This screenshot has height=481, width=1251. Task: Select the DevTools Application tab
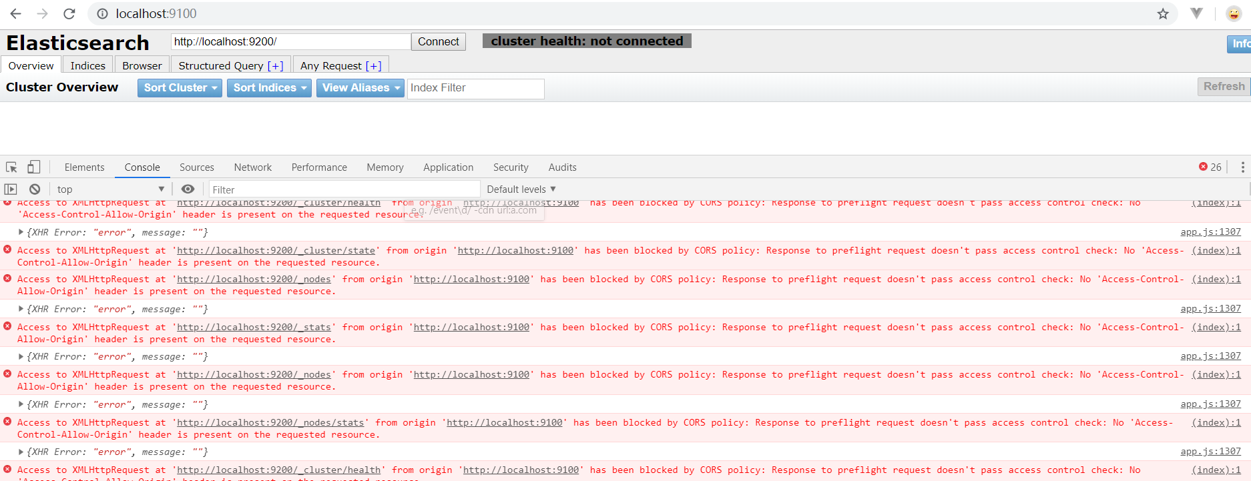449,167
